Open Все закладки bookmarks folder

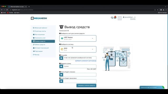point(162,13)
